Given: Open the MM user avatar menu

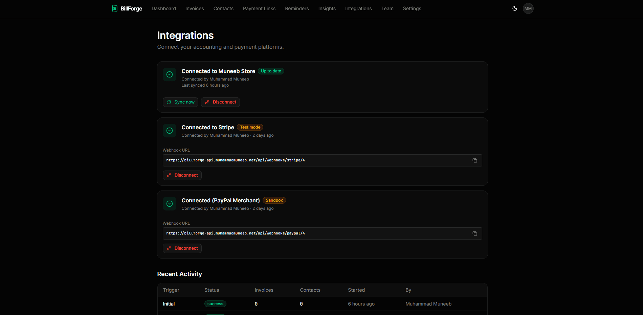Looking at the screenshot, I should (x=528, y=8).
